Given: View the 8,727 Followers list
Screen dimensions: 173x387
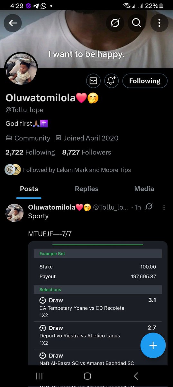Looking at the screenshot, I should (86, 152).
